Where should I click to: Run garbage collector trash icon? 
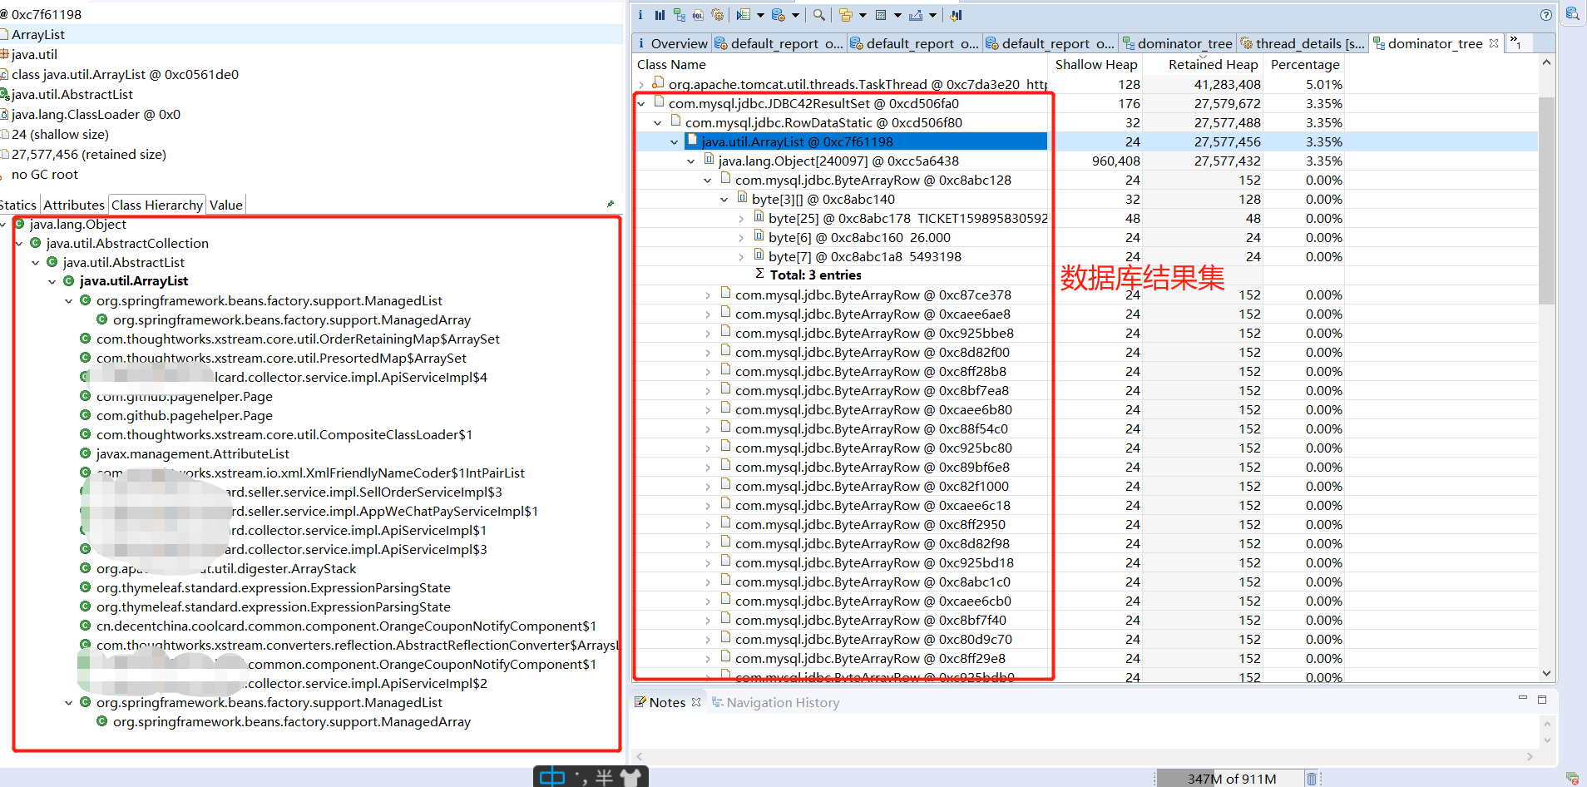1312,779
